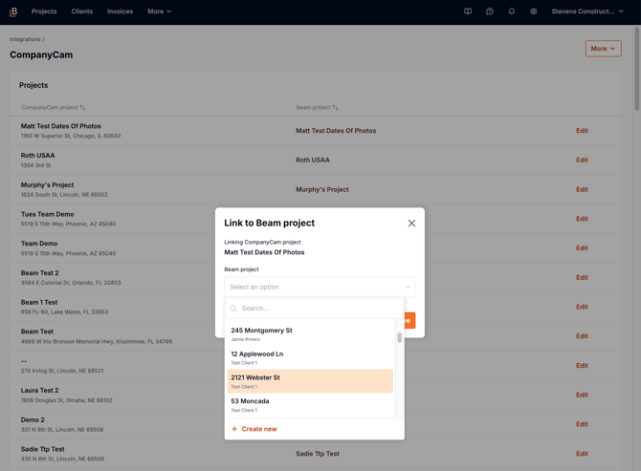Close the Link to Beam project dialog
The image size is (641, 471).
pos(411,224)
